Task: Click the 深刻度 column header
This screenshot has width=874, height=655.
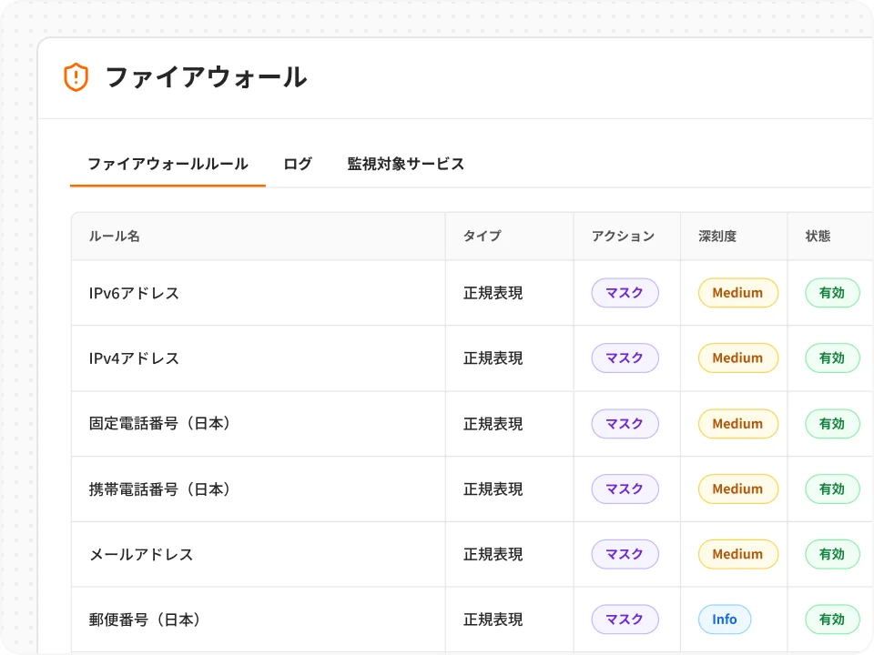Action: pyautogui.click(x=716, y=236)
